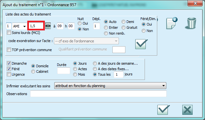
Task: Tick the Soins lourds (MCI) checkbox
Action: (x=9, y=33)
